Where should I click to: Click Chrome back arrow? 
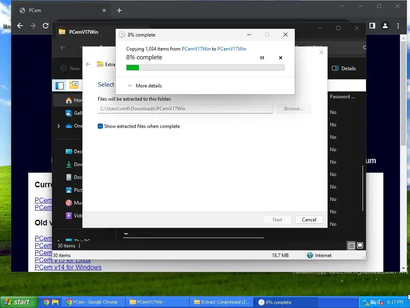(x=20, y=26)
